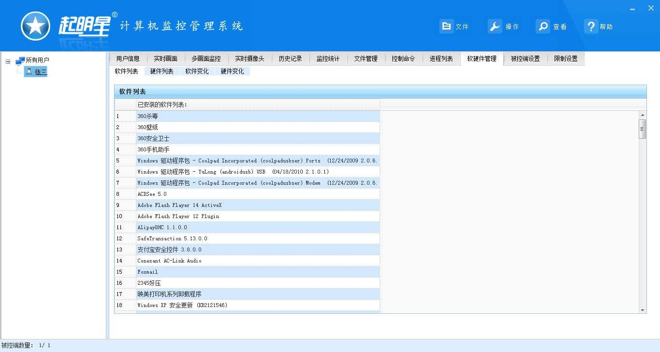Click the 已安装的软件列表 column header
This screenshot has width=660, height=352.
(x=258, y=104)
